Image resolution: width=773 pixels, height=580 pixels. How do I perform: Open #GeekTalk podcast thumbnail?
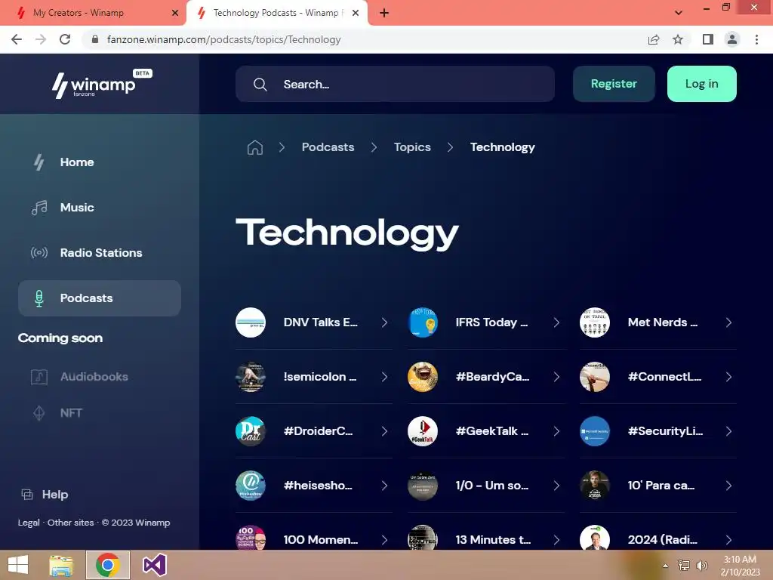point(423,431)
